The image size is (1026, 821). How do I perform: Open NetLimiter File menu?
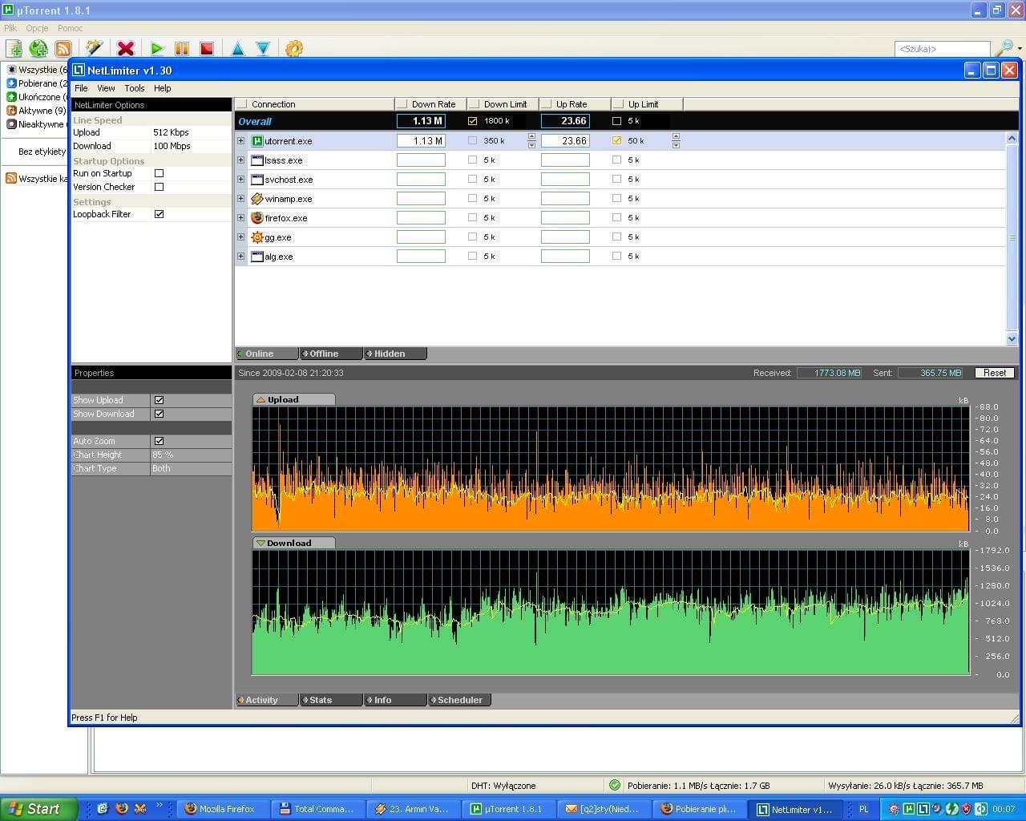[x=81, y=88]
